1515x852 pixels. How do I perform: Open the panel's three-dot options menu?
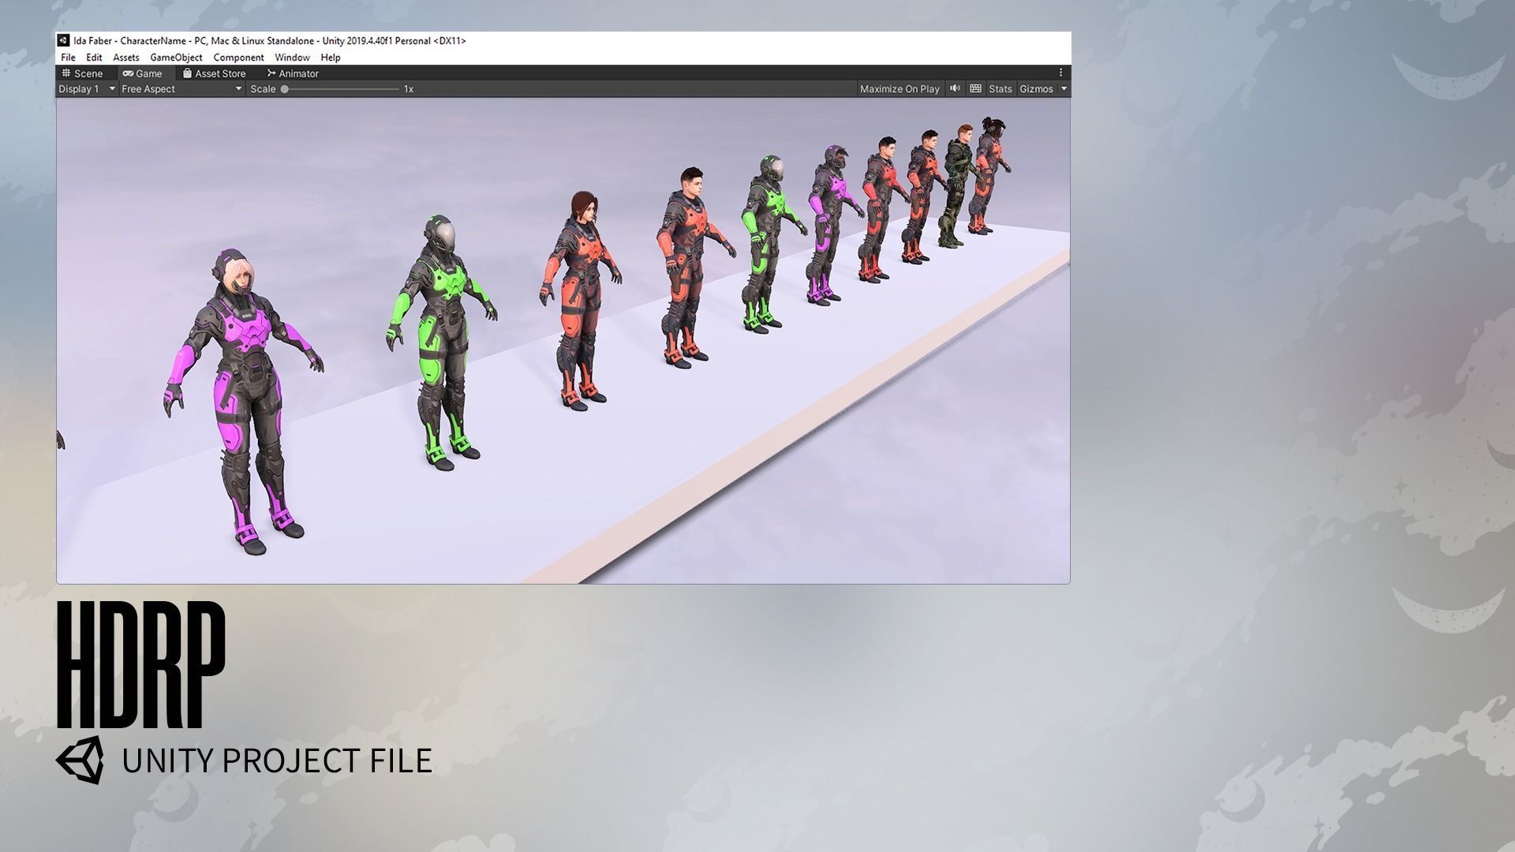[x=1060, y=73]
